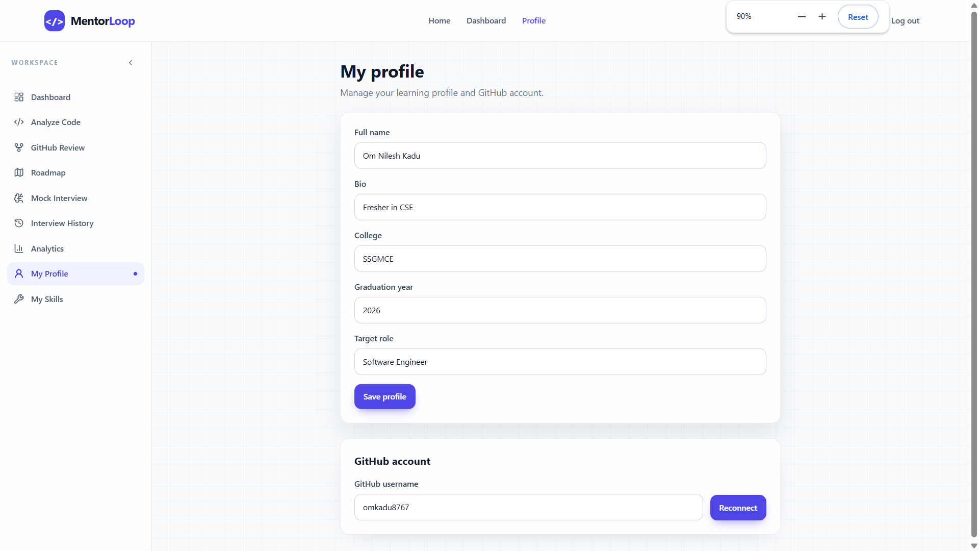Decrease zoom with the minus button
This screenshot has height=551, width=979.
point(802,17)
